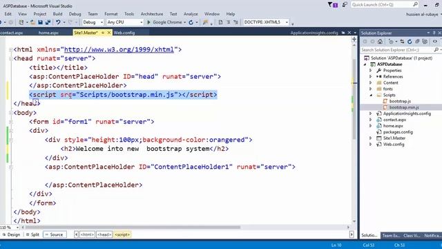Click the green Start debugging arrow
Screen dimensions: 442x249
[x=149, y=22]
